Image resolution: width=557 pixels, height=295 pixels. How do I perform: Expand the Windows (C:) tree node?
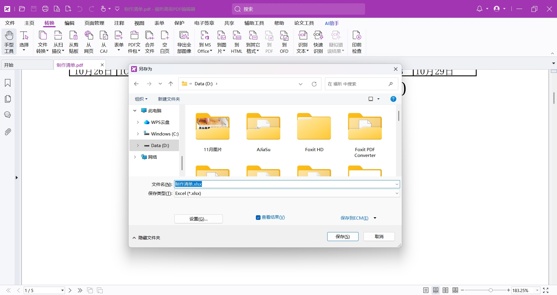(138, 134)
